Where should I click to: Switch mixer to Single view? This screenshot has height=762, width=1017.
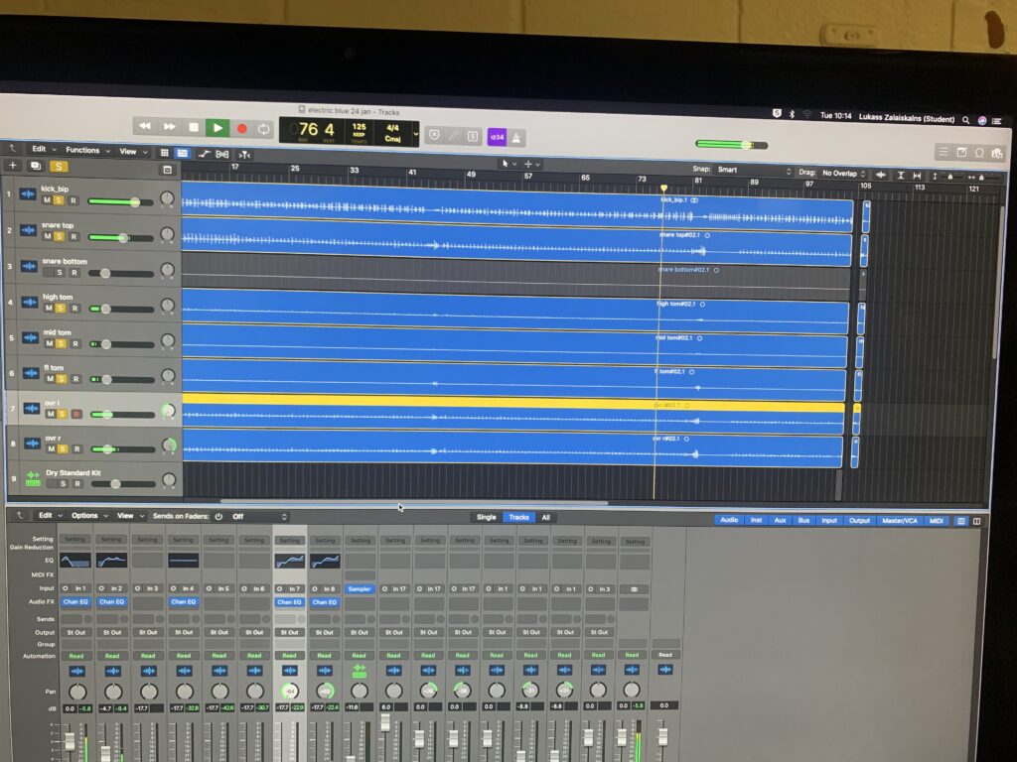click(486, 517)
